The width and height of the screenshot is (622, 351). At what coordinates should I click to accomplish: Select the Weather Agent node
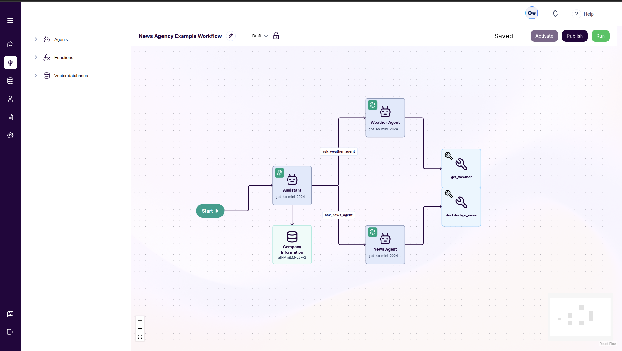pyautogui.click(x=385, y=118)
